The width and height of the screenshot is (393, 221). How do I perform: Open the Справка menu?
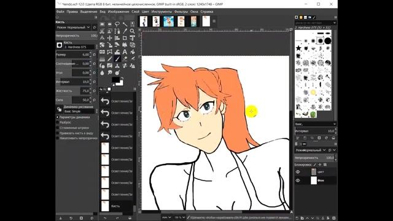point(207,12)
